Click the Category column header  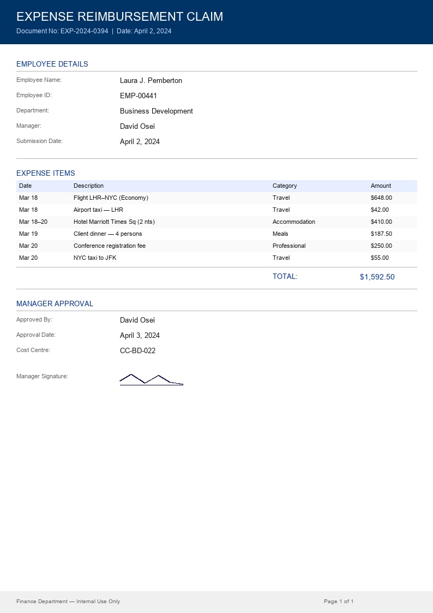[285, 186]
